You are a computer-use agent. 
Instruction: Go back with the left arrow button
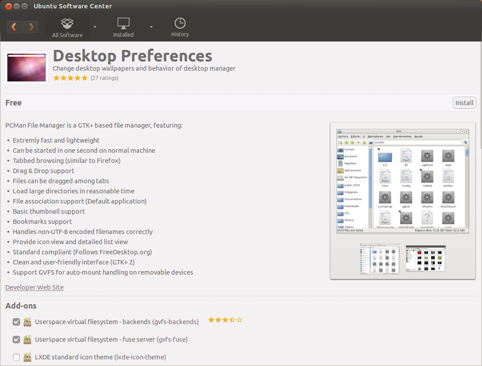tap(14, 27)
